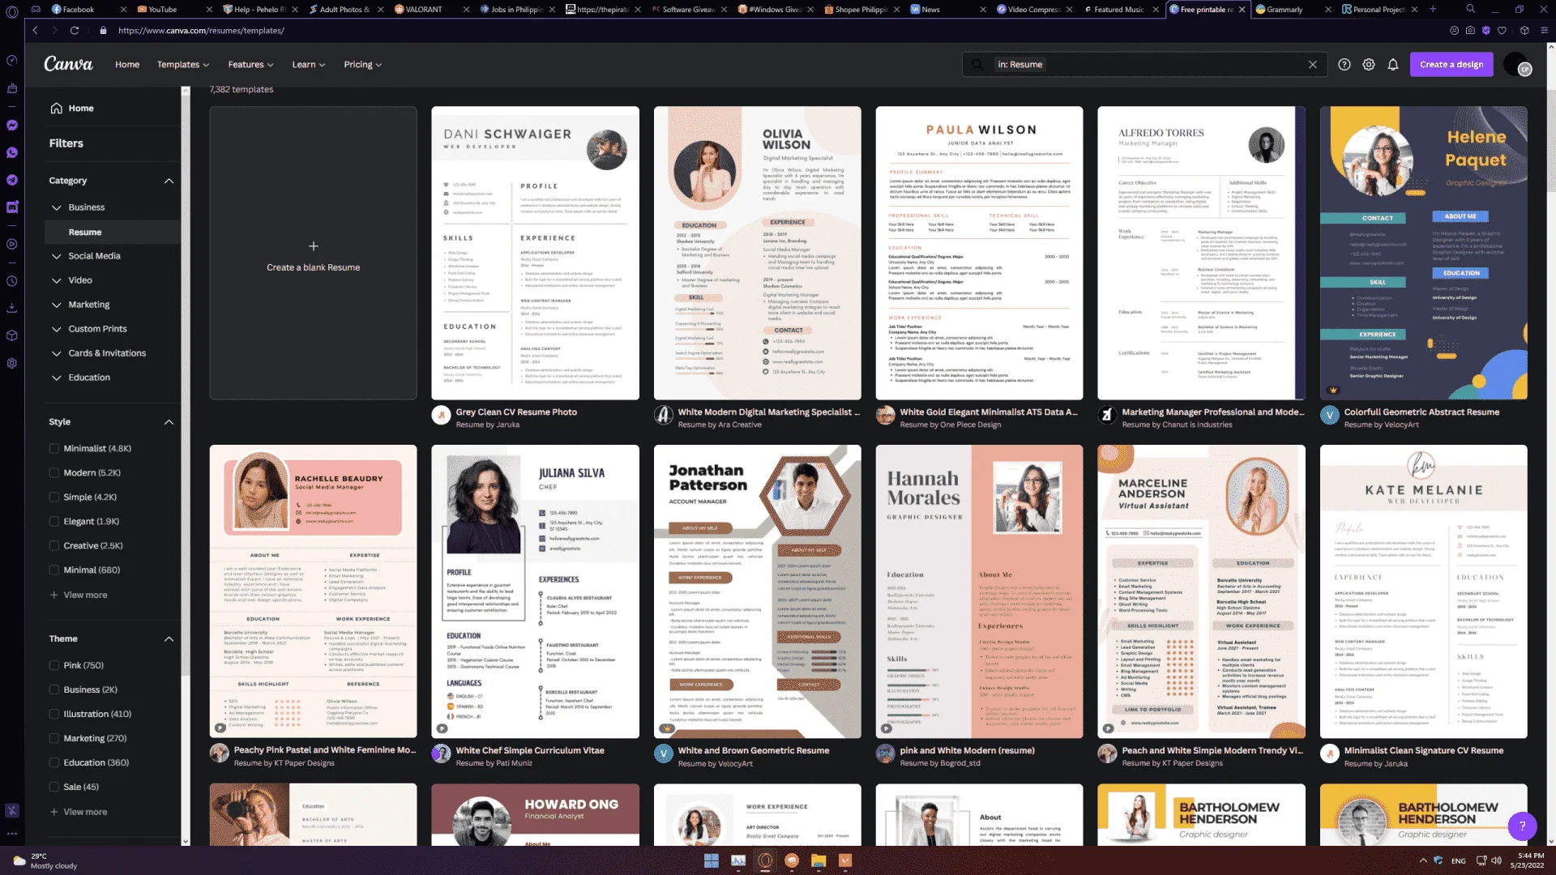Expand the Marketing category
The image size is (1556, 875).
coord(56,305)
